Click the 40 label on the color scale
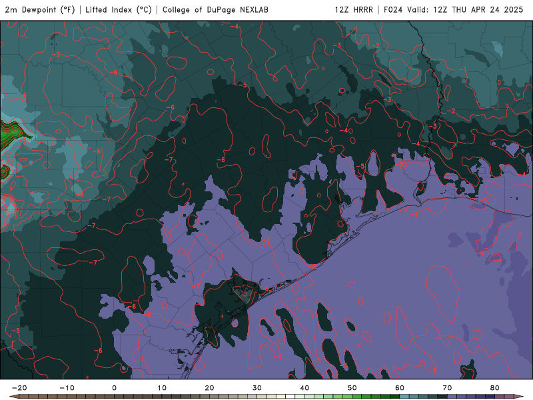Screen dimensions: 533x400 [x=304, y=388]
